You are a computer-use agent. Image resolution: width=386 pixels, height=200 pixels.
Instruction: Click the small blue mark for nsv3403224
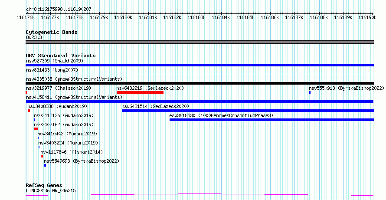click(x=39, y=147)
